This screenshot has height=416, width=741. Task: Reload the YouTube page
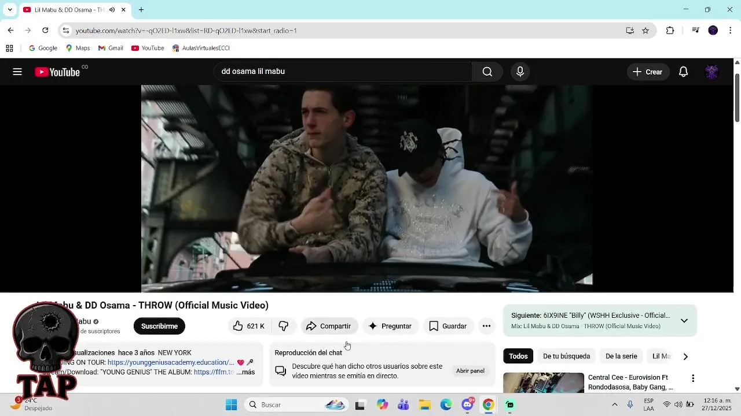45,31
